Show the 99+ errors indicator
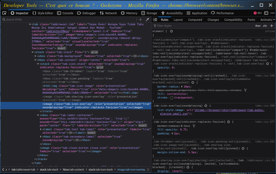This screenshot has height=174, width=276. [x=258, y=13]
